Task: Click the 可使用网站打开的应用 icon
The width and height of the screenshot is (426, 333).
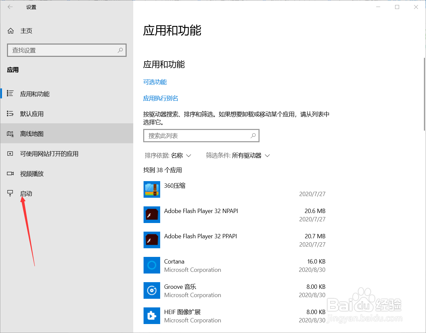Action: pyautogui.click(x=10, y=154)
